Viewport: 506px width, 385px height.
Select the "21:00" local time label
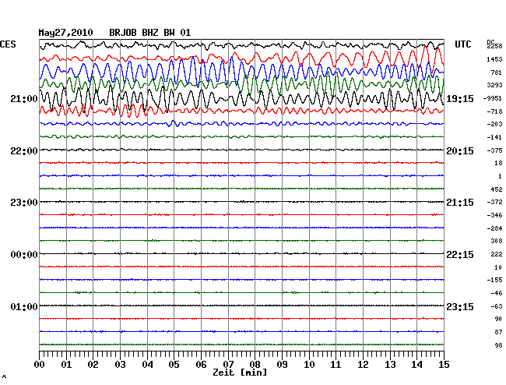tap(24, 99)
